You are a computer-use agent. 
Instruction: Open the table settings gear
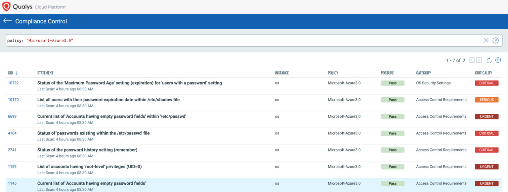coord(498,60)
